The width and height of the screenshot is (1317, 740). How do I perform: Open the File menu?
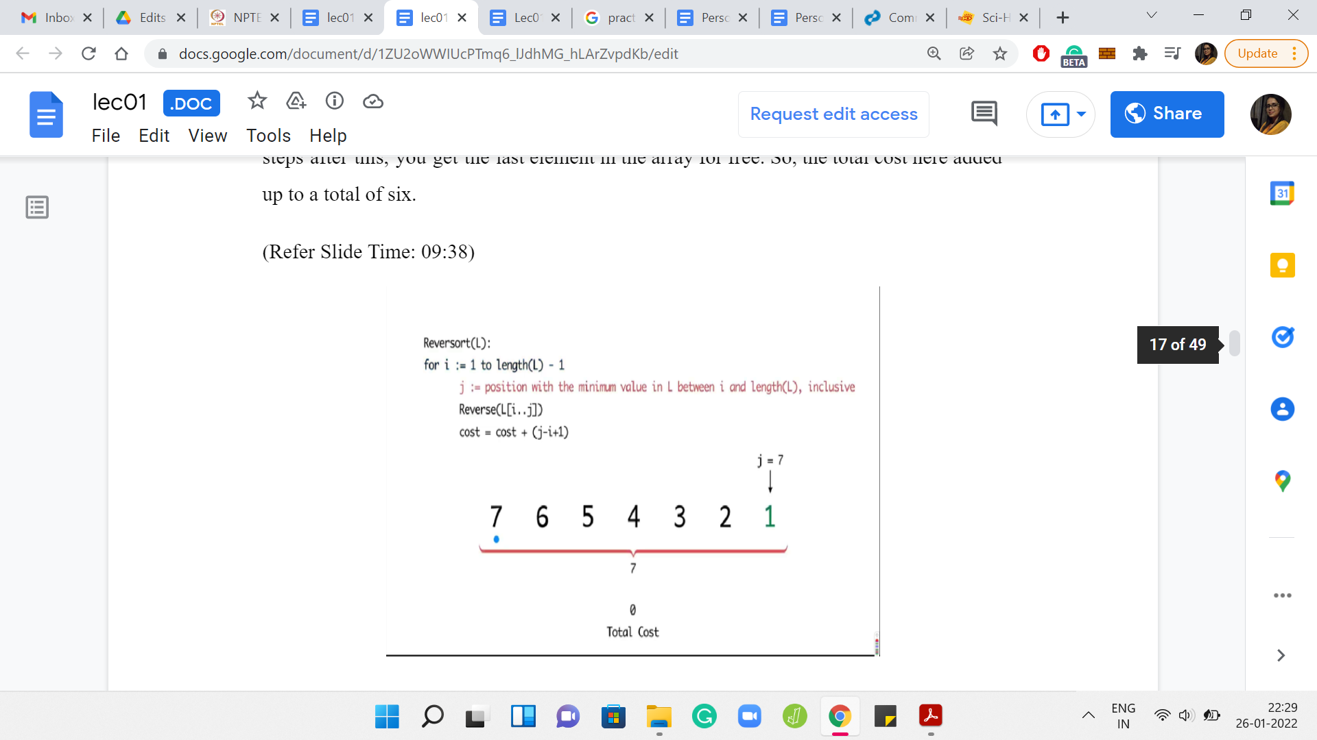pyautogui.click(x=106, y=136)
